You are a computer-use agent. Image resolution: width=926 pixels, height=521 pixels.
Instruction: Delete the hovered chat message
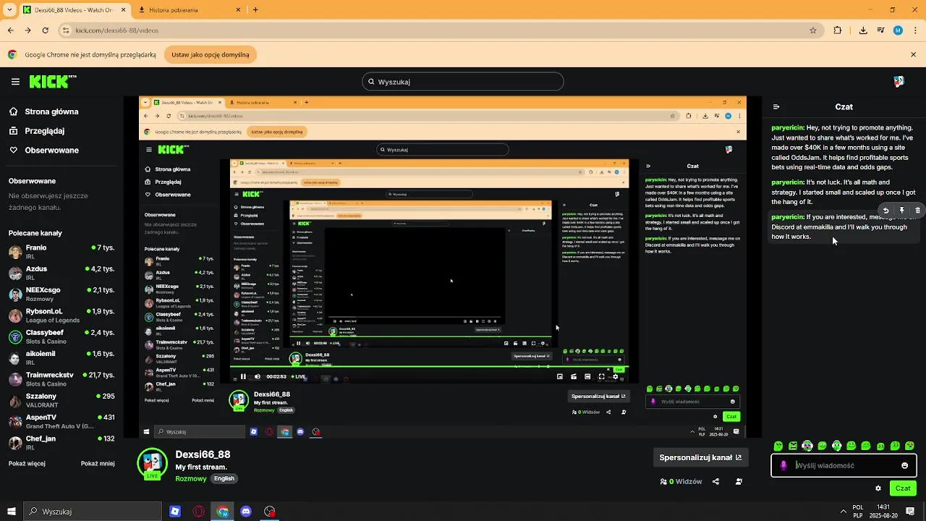917,211
